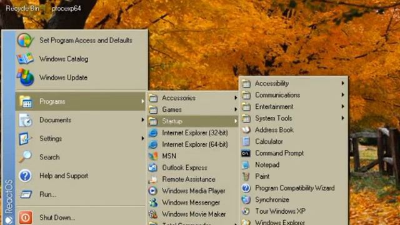Click the Windows Catalog icon
Viewport: 400px width, 225px height.
25,59
